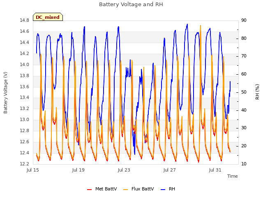Click the 13.2 left axis tick label
The image size is (263, 197).
[x=25, y=108]
